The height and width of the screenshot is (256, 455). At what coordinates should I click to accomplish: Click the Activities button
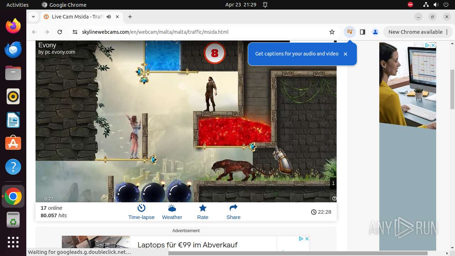17,5
